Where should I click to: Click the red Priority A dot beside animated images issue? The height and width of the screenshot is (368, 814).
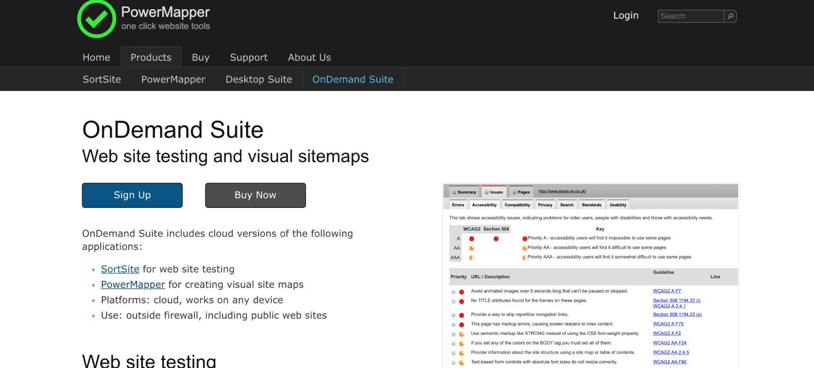coord(461,291)
